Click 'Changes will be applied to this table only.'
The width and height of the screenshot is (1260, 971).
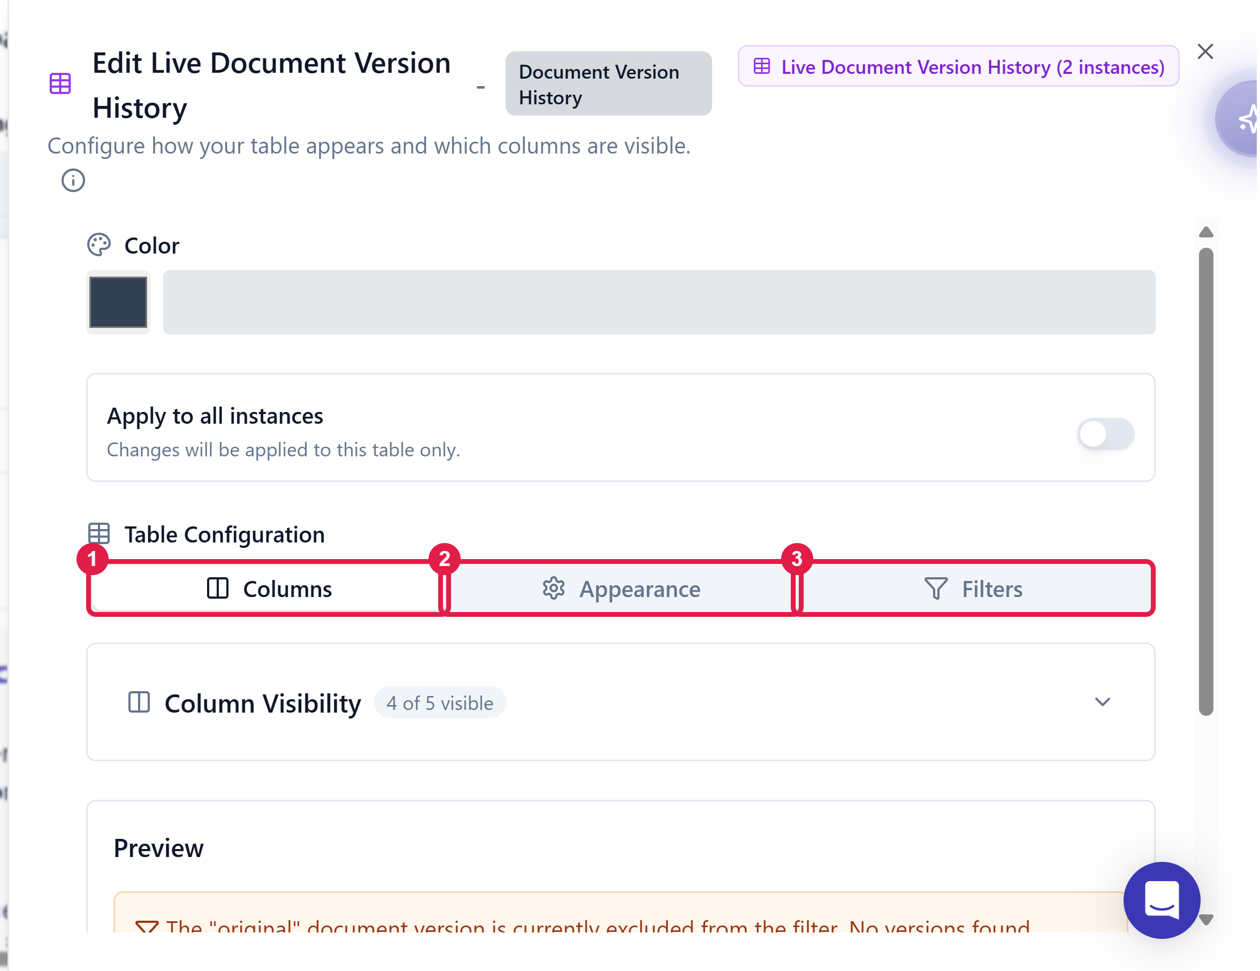(x=283, y=449)
